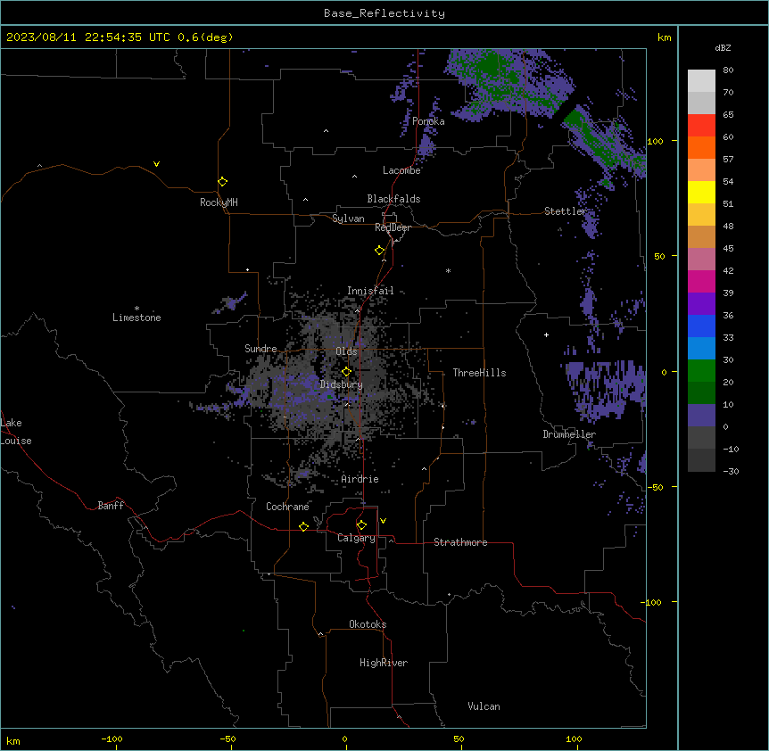Click the Blackfalds label

coord(393,199)
